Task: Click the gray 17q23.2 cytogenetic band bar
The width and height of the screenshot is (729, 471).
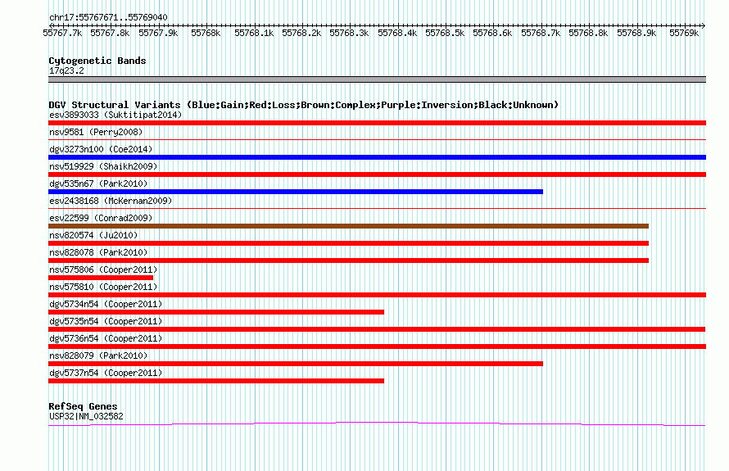Action: pos(377,79)
